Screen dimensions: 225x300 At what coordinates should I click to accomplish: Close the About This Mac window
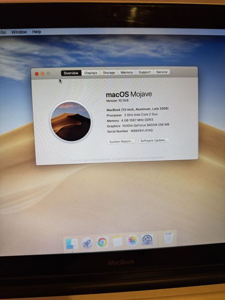click(x=37, y=74)
